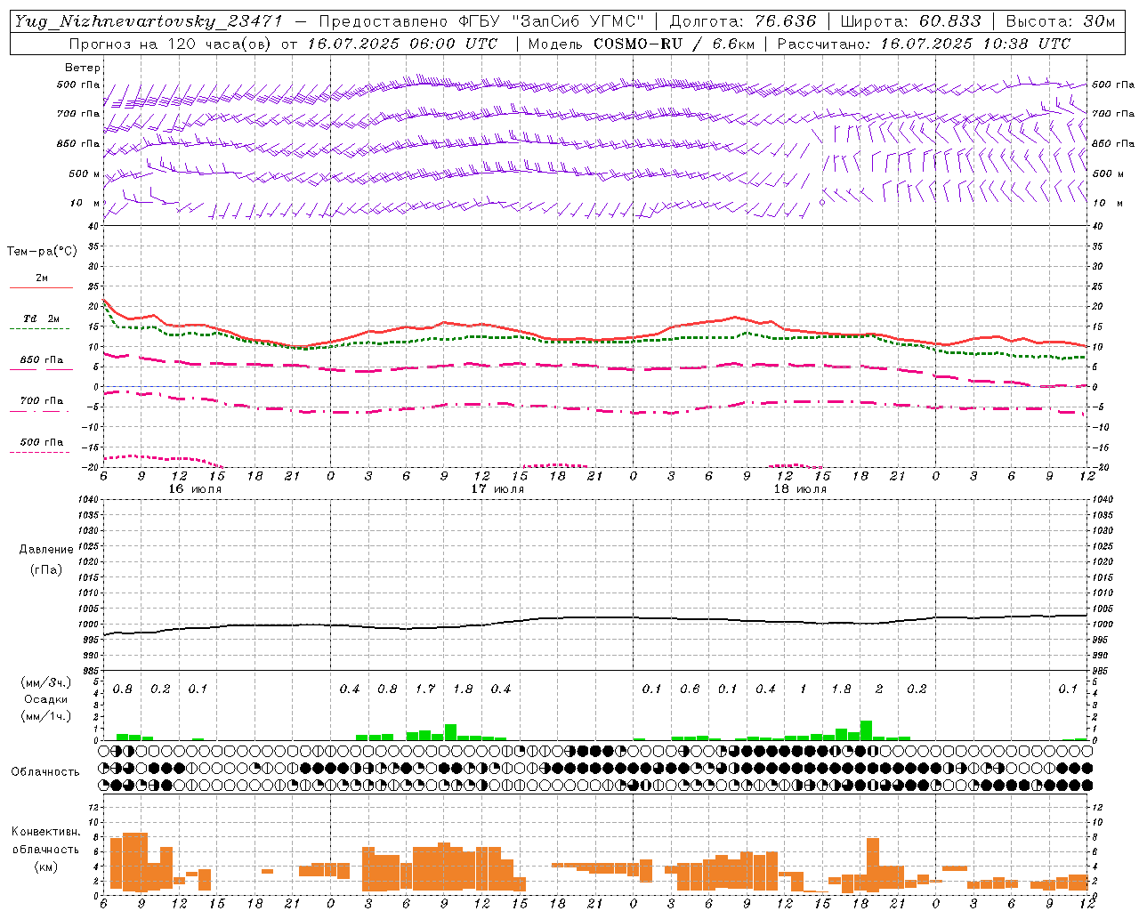The image size is (1139, 911).
Task: Click the Долгота: 76.636 header value
Action: (743, 21)
